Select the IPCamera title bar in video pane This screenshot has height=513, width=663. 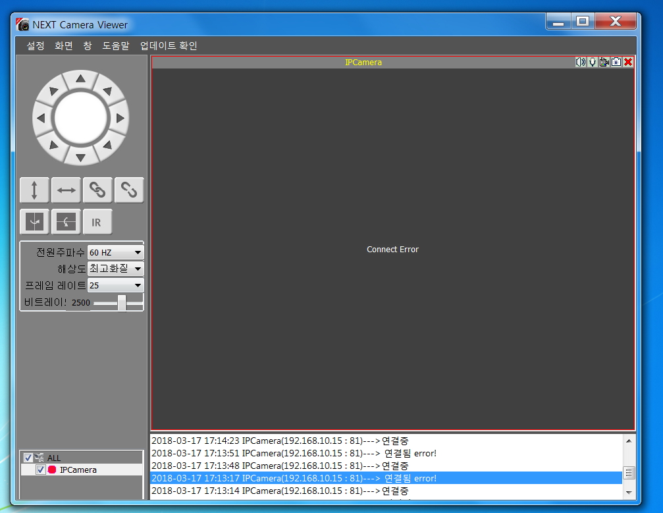(363, 62)
